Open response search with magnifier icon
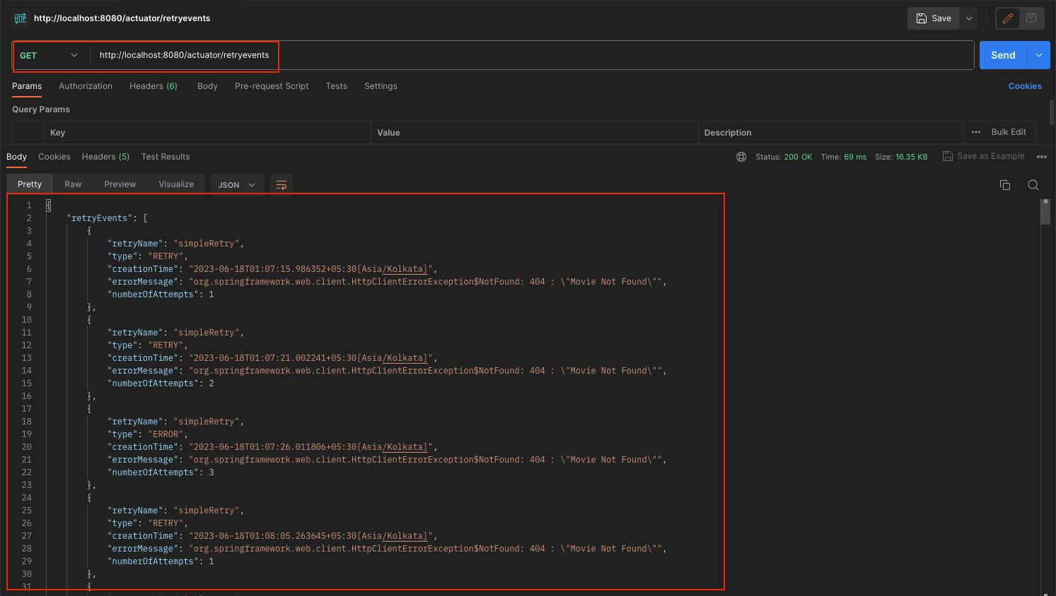 coord(1033,184)
